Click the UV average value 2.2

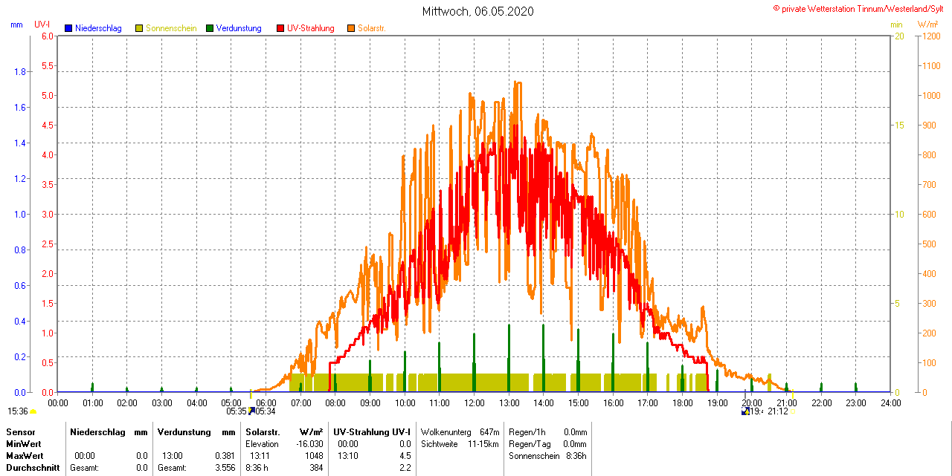405,468
